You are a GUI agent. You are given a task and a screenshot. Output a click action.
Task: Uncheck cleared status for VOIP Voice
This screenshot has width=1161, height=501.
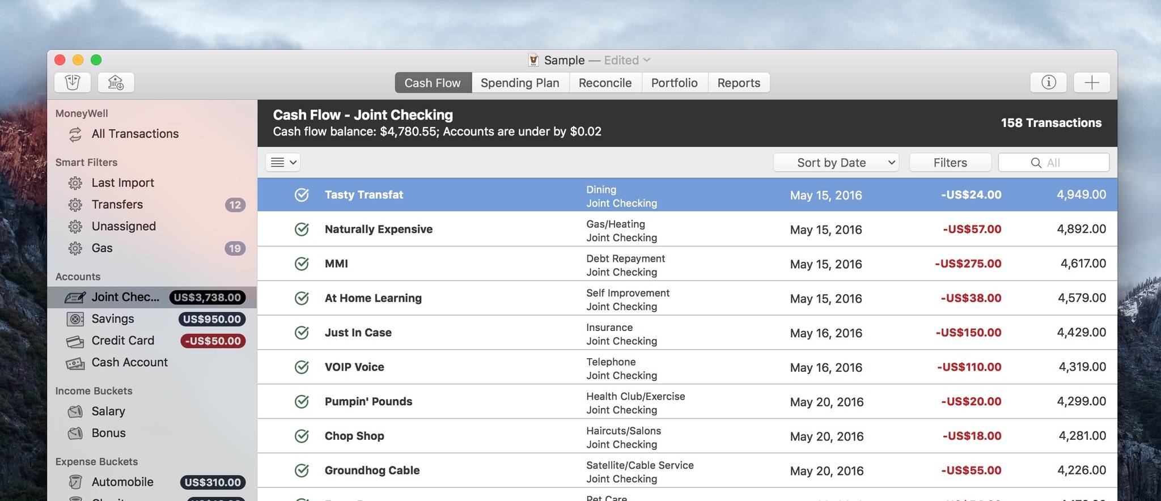(302, 367)
